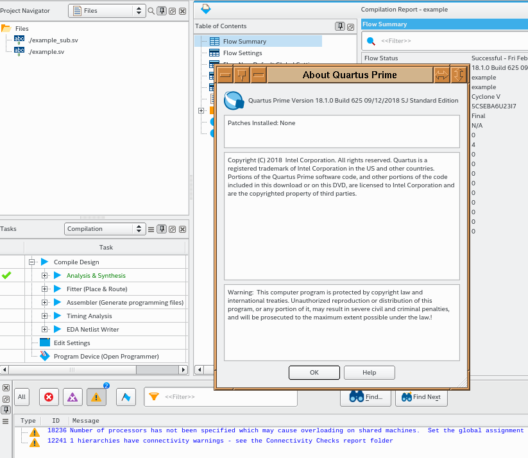Open the Messages panel hamburger menu
Image resolution: width=528 pixels, height=458 pixels.
[x=5, y=421]
